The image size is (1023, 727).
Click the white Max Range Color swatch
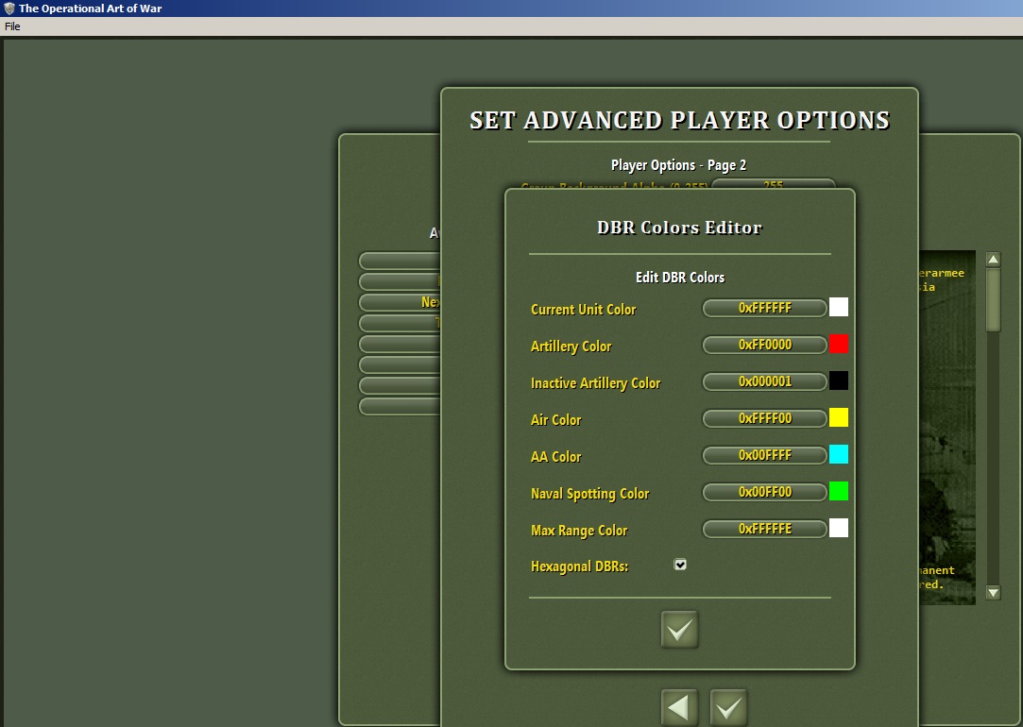point(839,528)
